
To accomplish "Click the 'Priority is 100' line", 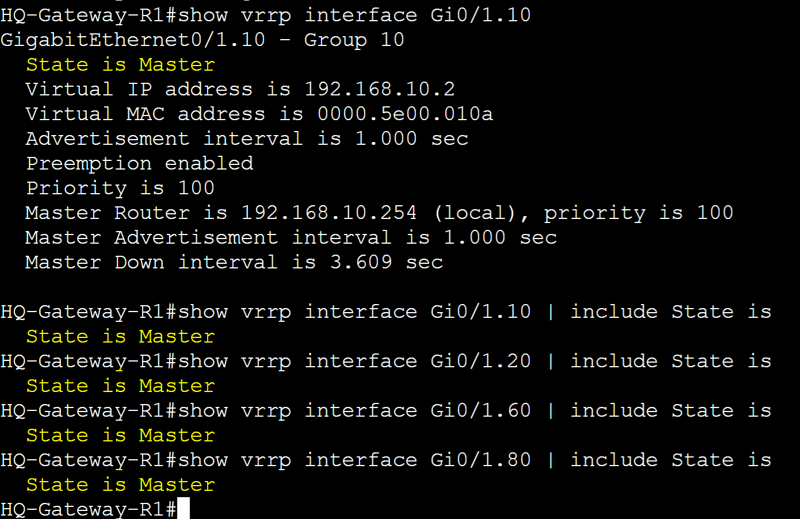I will pos(120,188).
